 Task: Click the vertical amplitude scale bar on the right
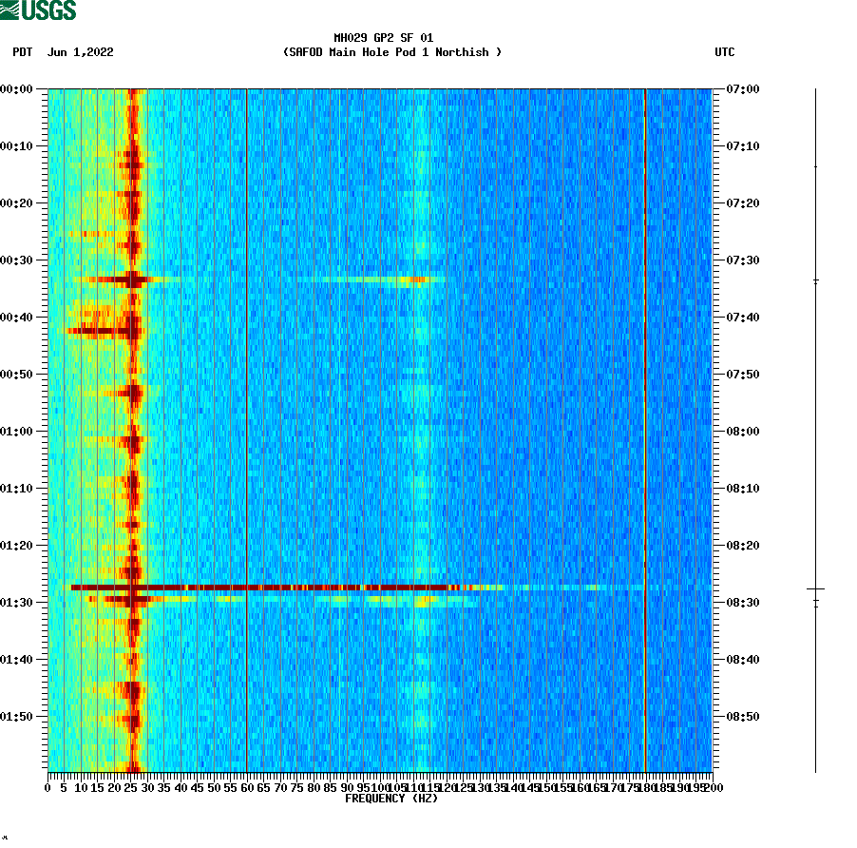pyautogui.click(x=814, y=428)
